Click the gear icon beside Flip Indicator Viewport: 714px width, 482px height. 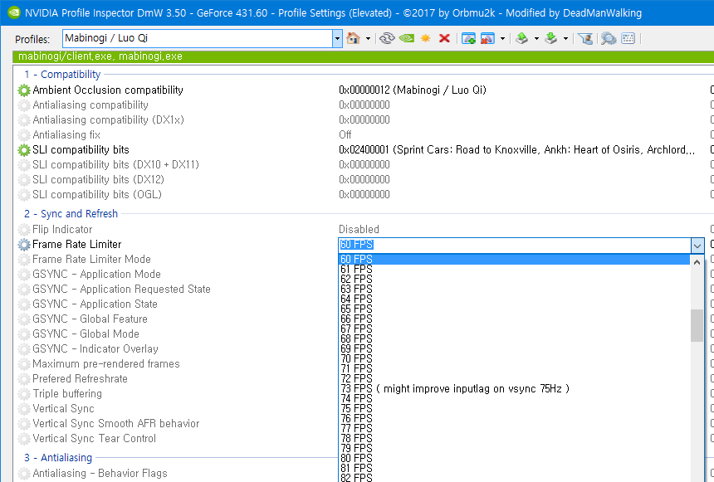coord(24,230)
